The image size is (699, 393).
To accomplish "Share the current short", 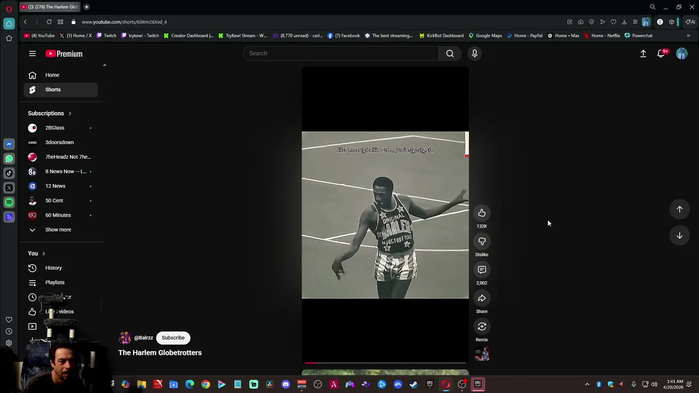I will point(482,298).
